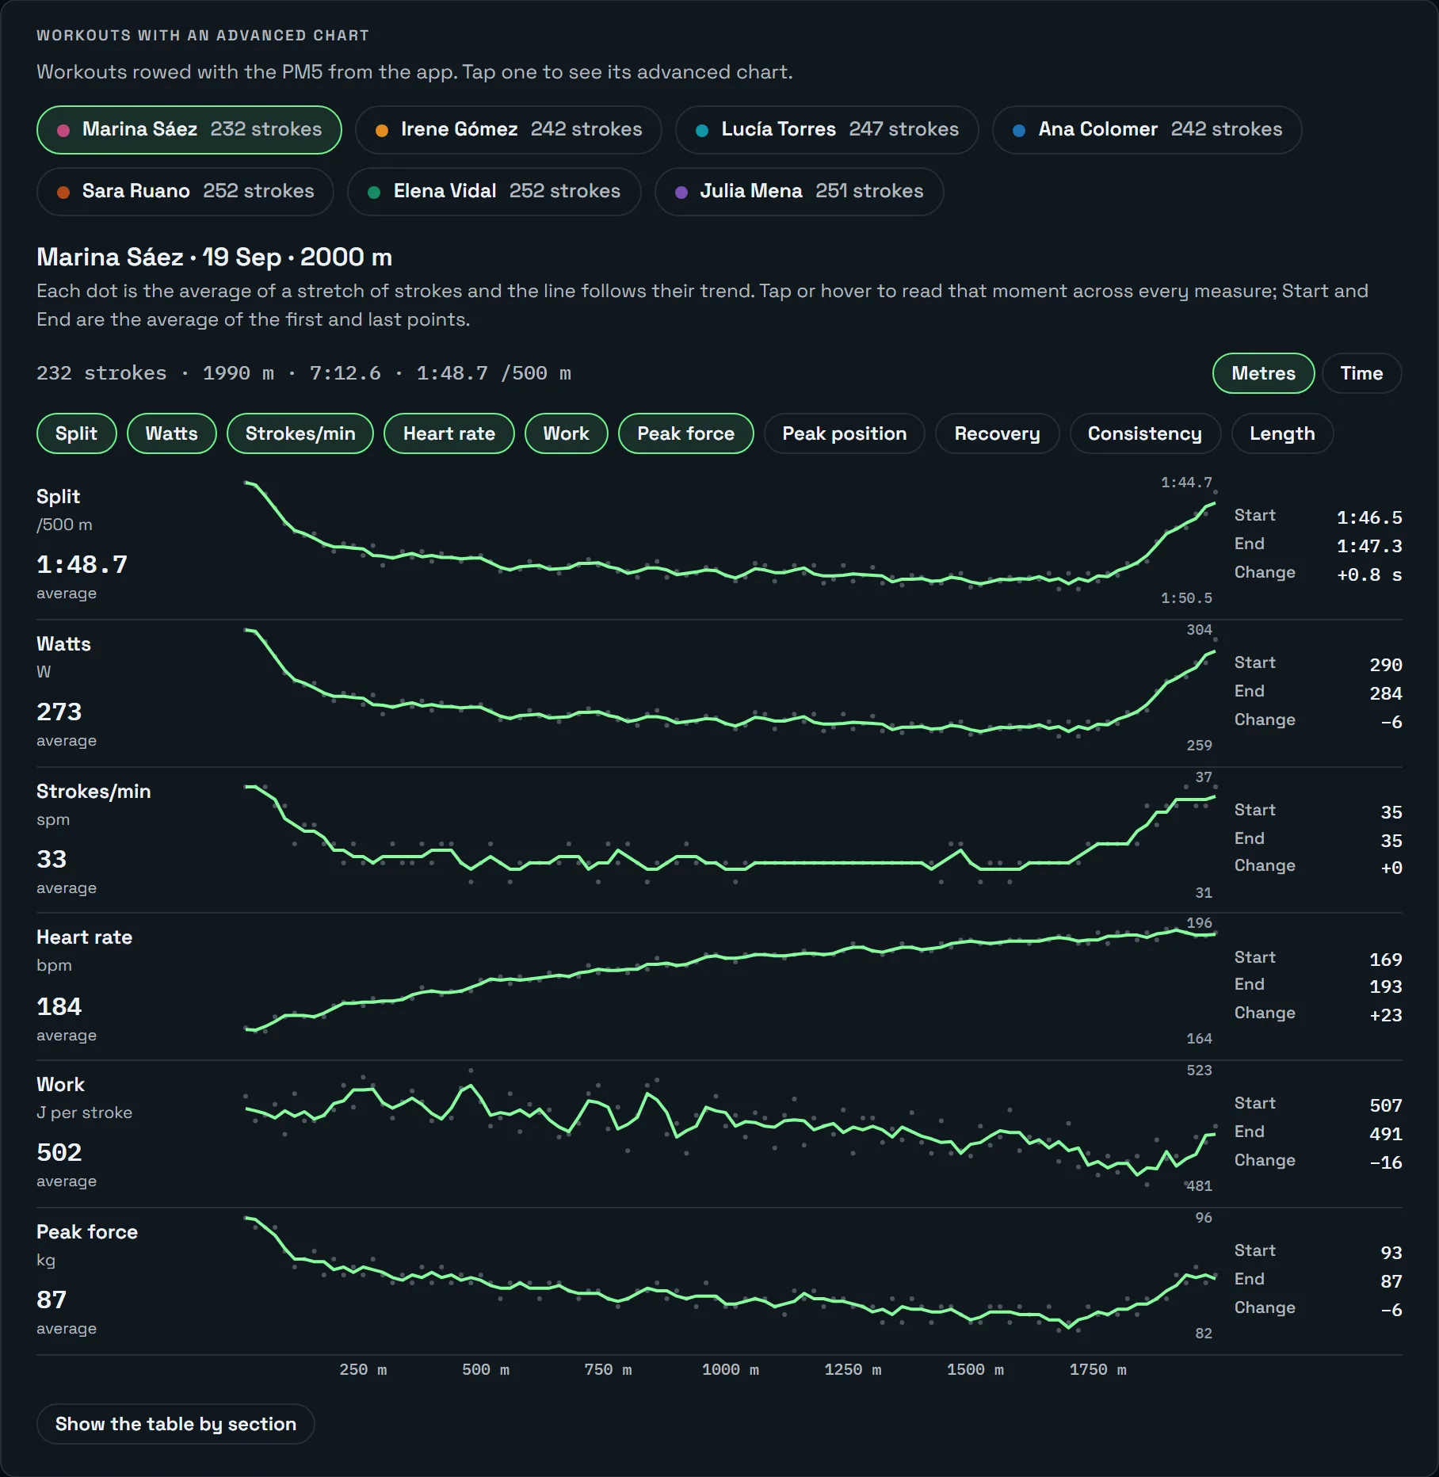
Task: Click the Work start value 507
Action: click(1386, 1105)
